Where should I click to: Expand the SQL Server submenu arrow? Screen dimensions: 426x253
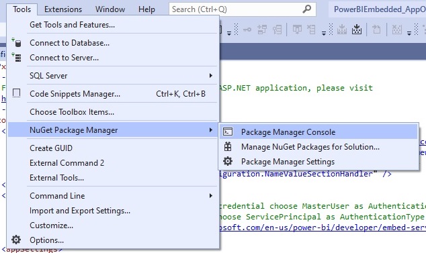coord(211,75)
